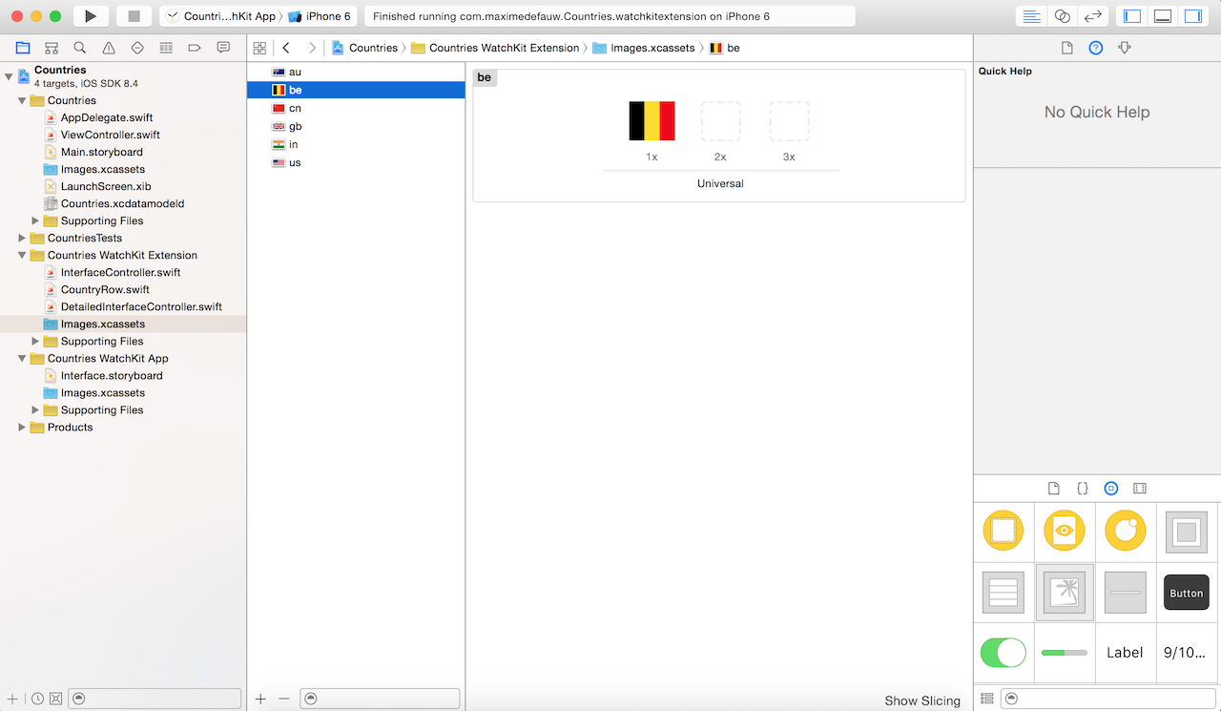Open the Issue navigator
The height and width of the screenshot is (711, 1221).
[x=109, y=48]
